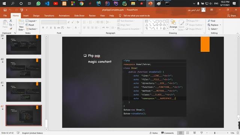Select slide 39 thumbnail
This screenshot has width=240, height=135.
[x=24, y=45]
